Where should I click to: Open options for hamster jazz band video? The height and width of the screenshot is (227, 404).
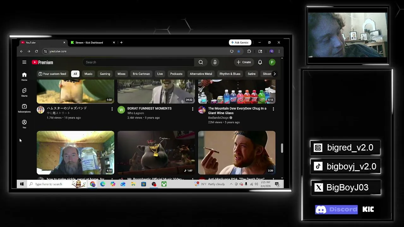pos(112,109)
